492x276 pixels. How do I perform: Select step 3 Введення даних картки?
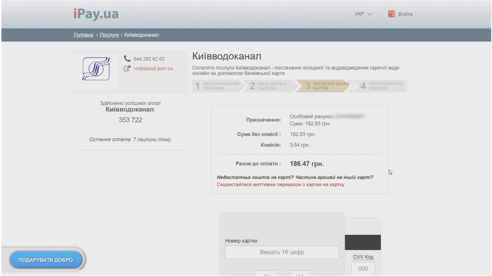pos(323,86)
